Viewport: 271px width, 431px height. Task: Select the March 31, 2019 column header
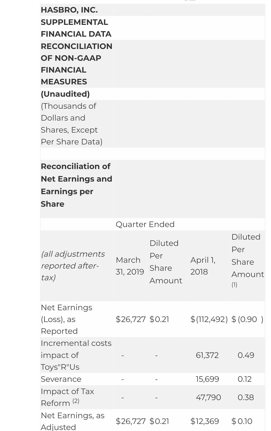[130, 266]
